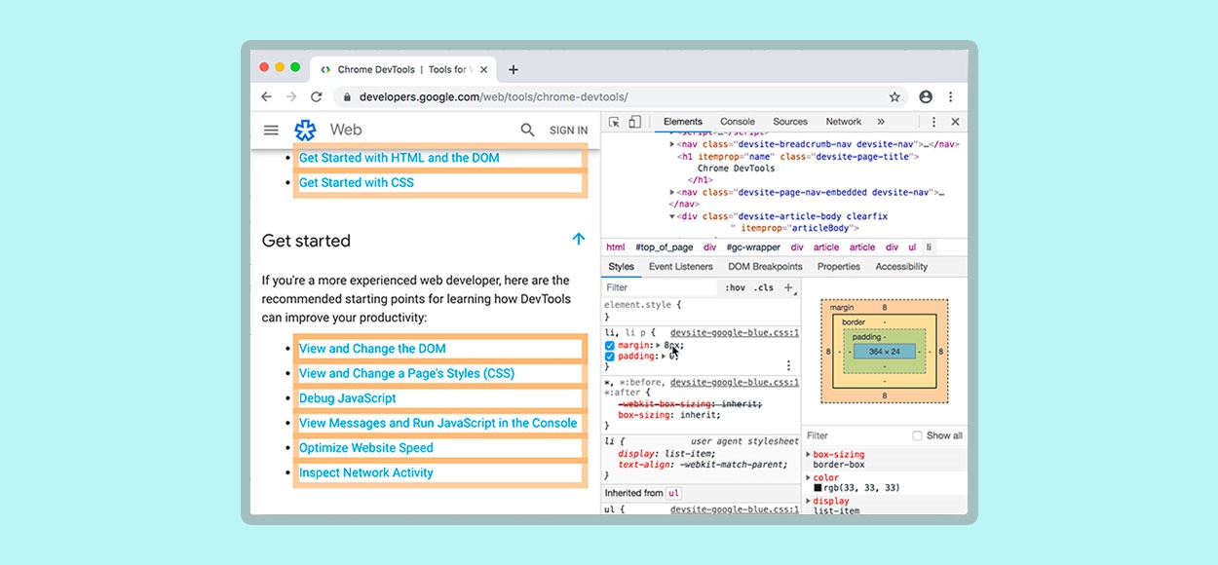Open the DOM Breakpoints tab
Viewport: 1218px width, 565px height.
[765, 267]
